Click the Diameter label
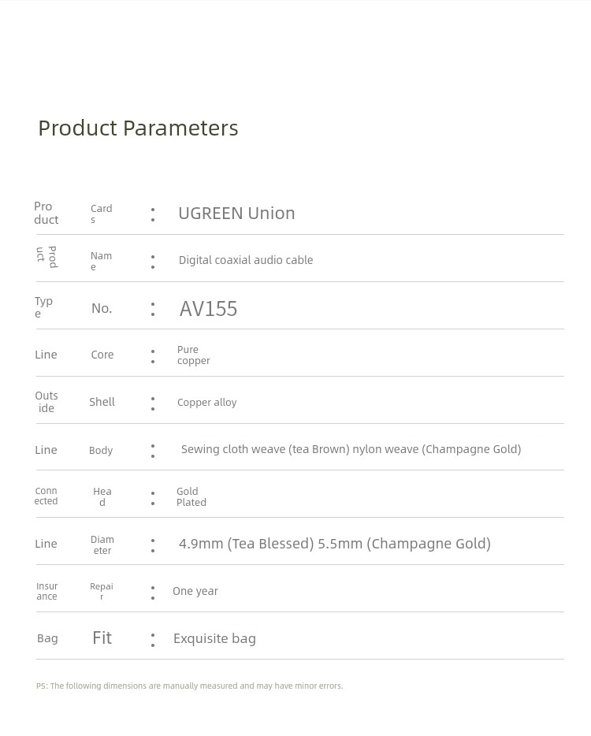 102,545
